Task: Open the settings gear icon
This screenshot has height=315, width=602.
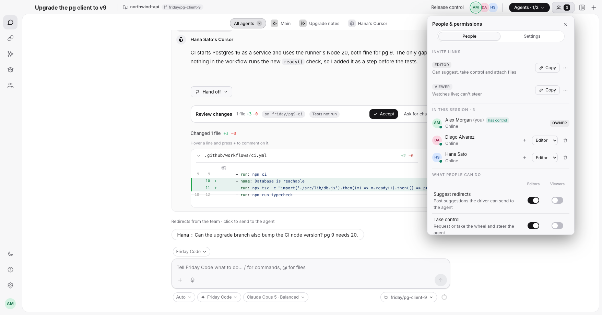Action: 10,285
